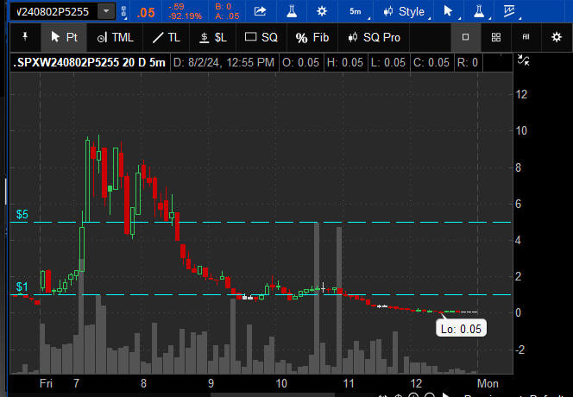This screenshot has width=573, height=397.
Task: Click last price .05 in header
Action: point(146,12)
